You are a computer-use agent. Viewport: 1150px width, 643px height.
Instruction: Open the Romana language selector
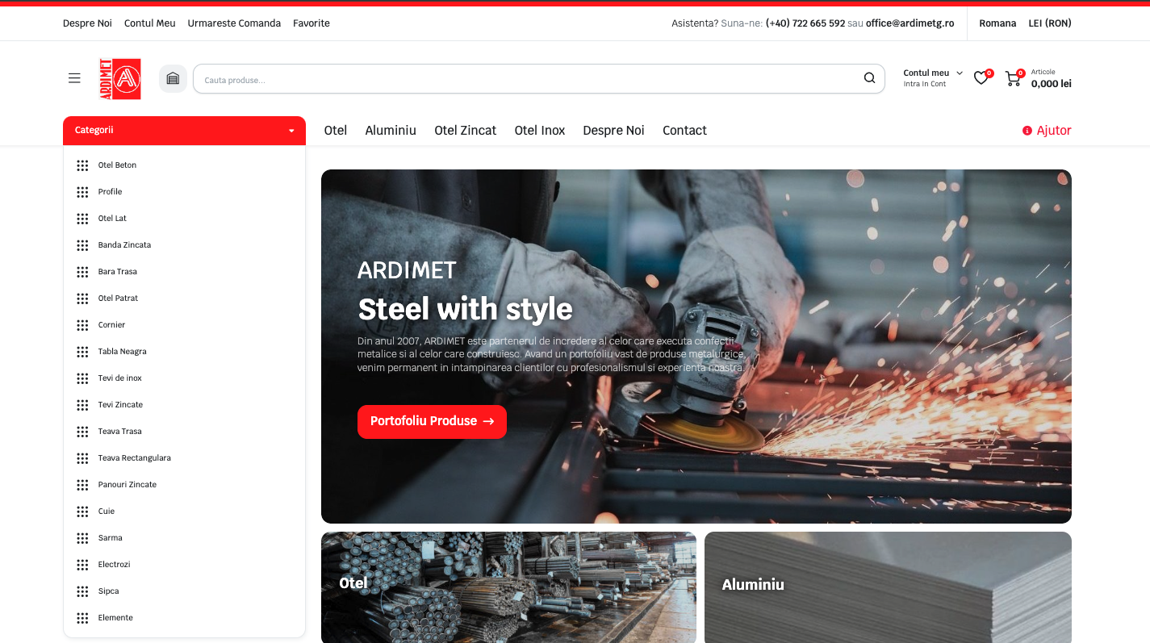pyautogui.click(x=997, y=23)
